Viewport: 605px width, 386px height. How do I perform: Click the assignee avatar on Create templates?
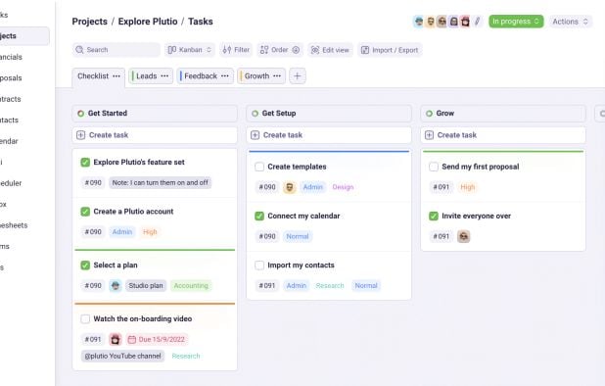(x=290, y=187)
